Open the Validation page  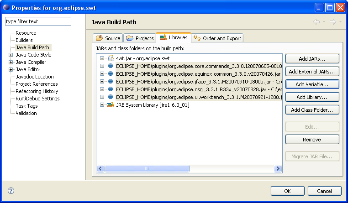pos(26,113)
